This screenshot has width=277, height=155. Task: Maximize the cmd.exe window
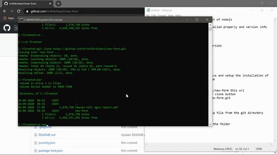pos(197,19)
